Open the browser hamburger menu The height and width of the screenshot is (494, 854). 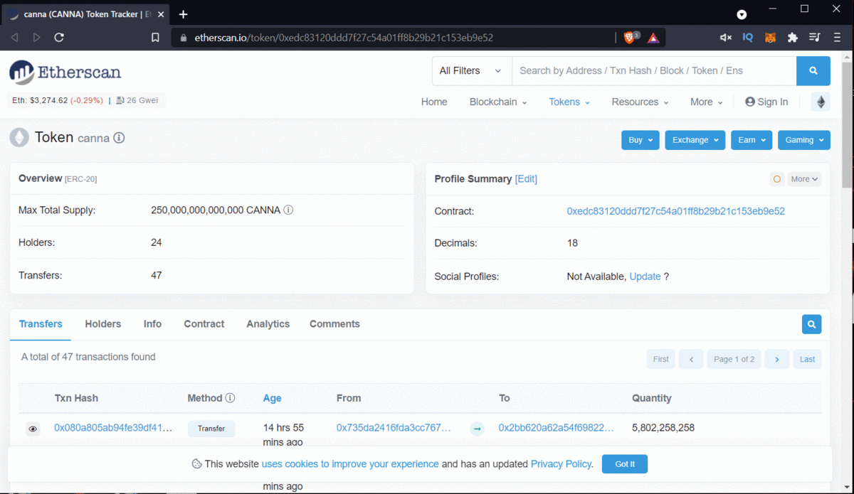point(838,38)
